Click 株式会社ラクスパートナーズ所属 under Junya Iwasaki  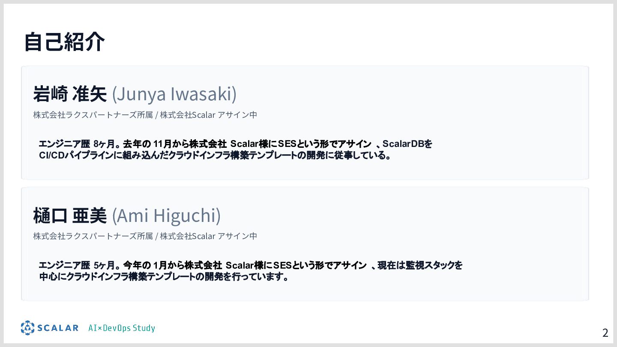click(93, 115)
